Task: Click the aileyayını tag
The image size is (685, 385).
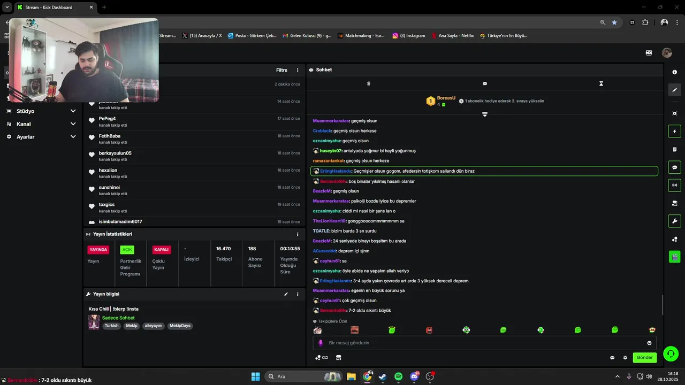Action: 153,326
